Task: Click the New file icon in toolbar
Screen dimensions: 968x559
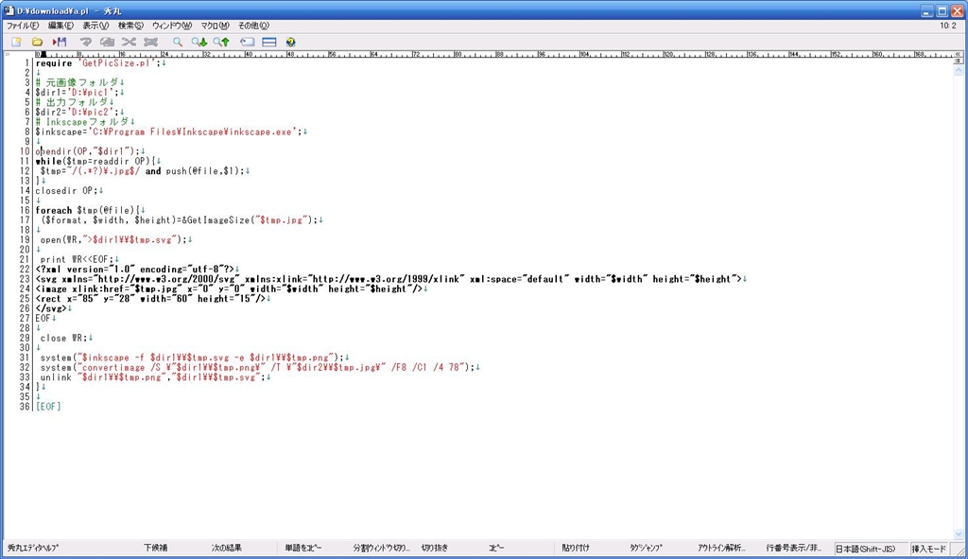Action: point(16,42)
